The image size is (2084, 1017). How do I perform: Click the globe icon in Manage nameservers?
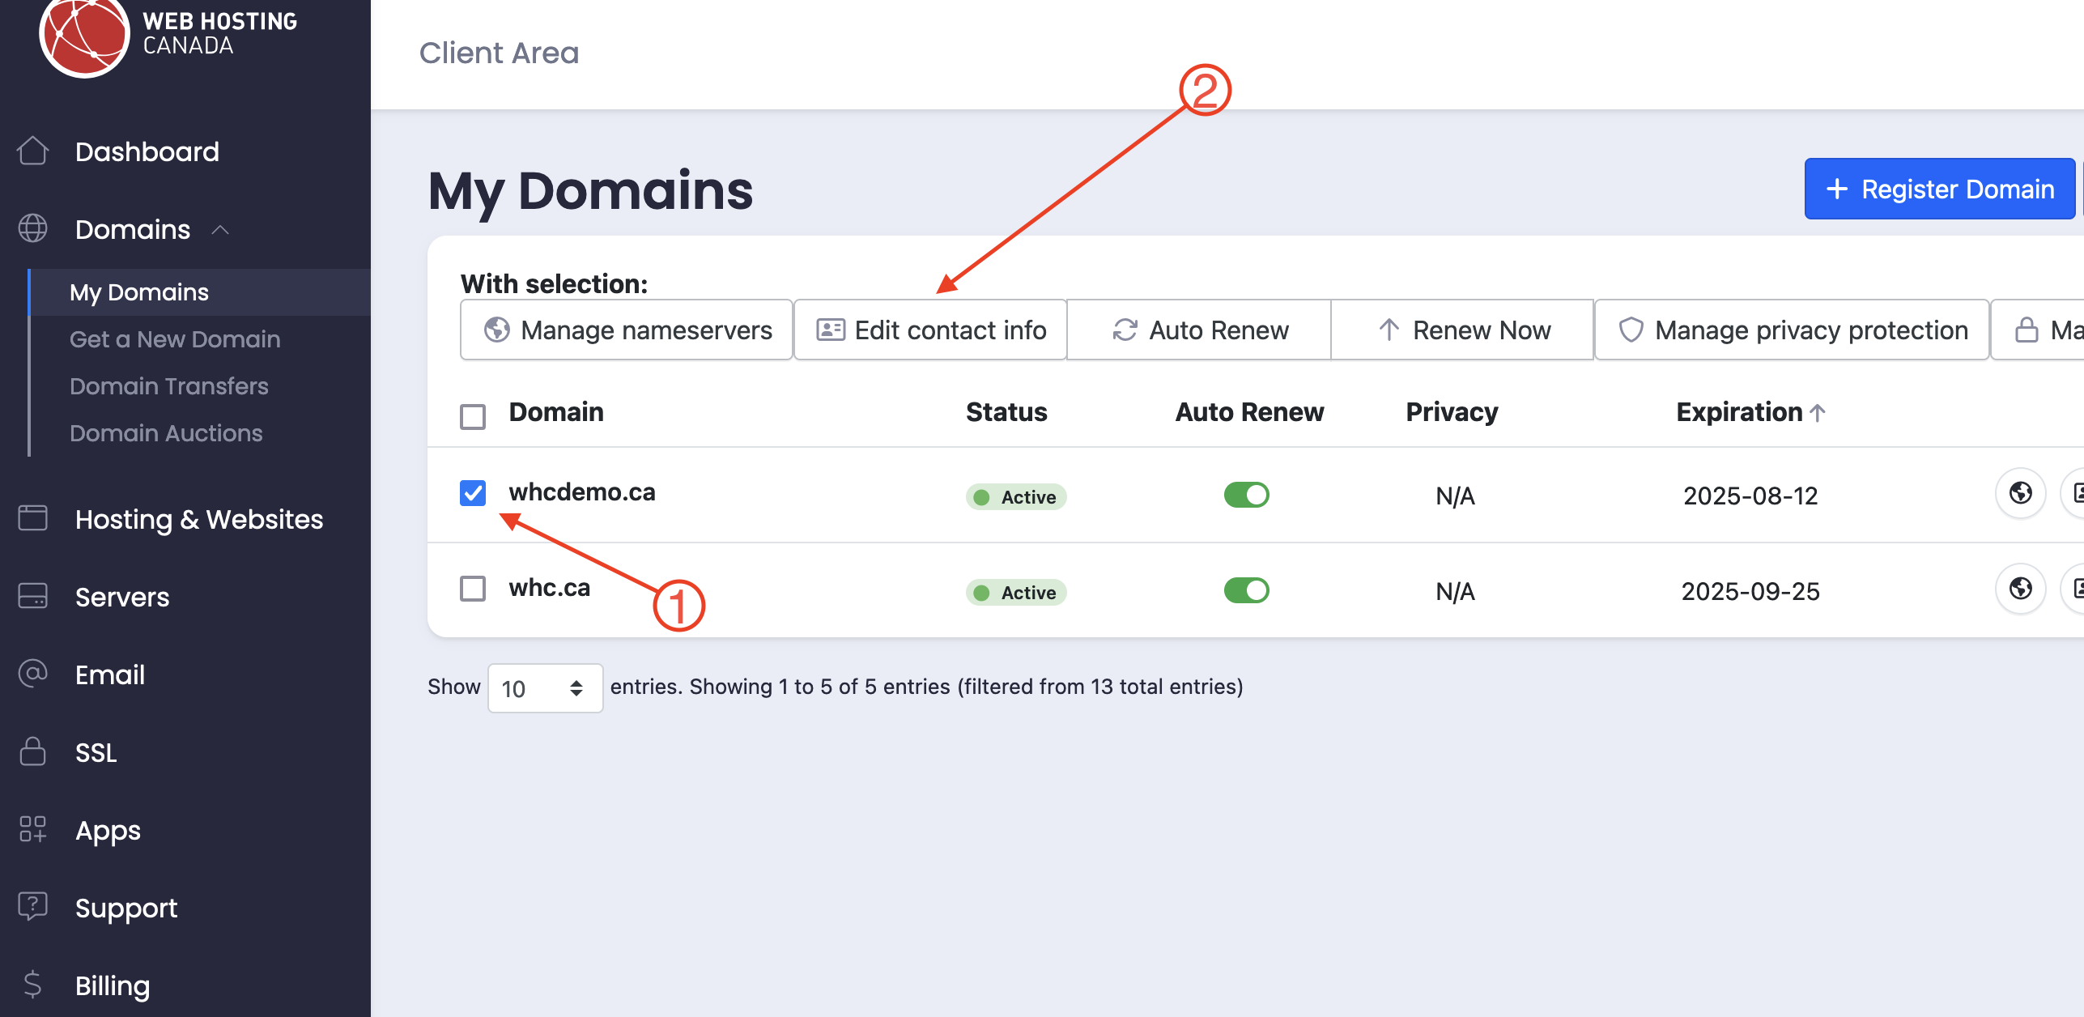(497, 330)
